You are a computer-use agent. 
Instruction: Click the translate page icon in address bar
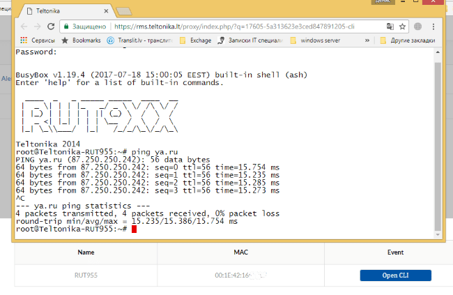click(391, 26)
